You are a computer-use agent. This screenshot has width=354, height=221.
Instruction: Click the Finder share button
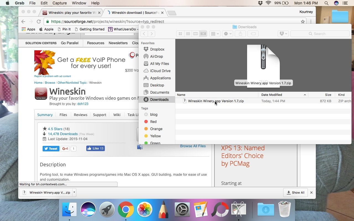tap(240, 34)
